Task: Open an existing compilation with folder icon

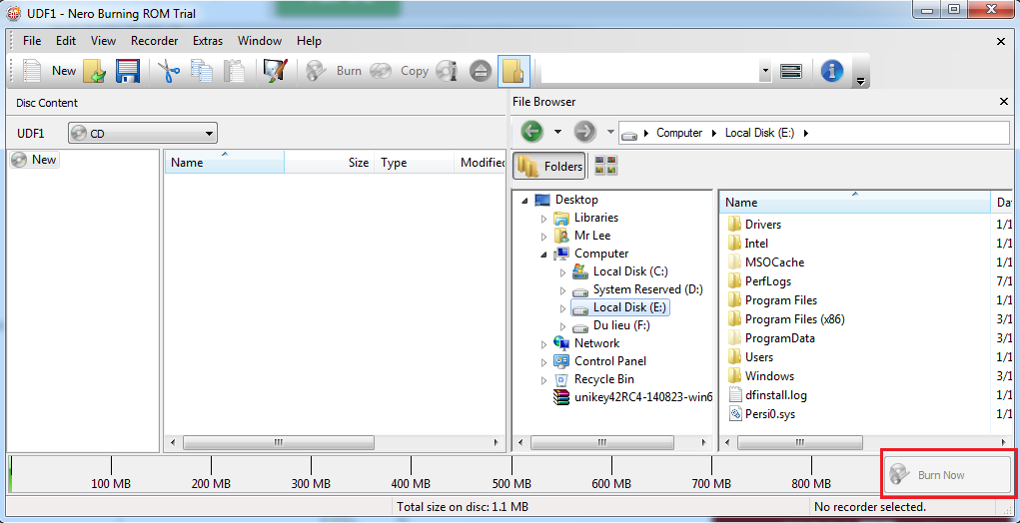Action: pyautogui.click(x=95, y=71)
